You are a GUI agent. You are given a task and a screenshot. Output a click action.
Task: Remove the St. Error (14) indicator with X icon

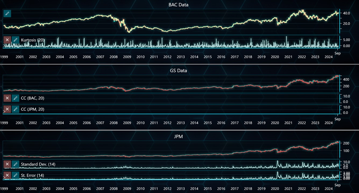pyautogui.click(x=7, y=175)
